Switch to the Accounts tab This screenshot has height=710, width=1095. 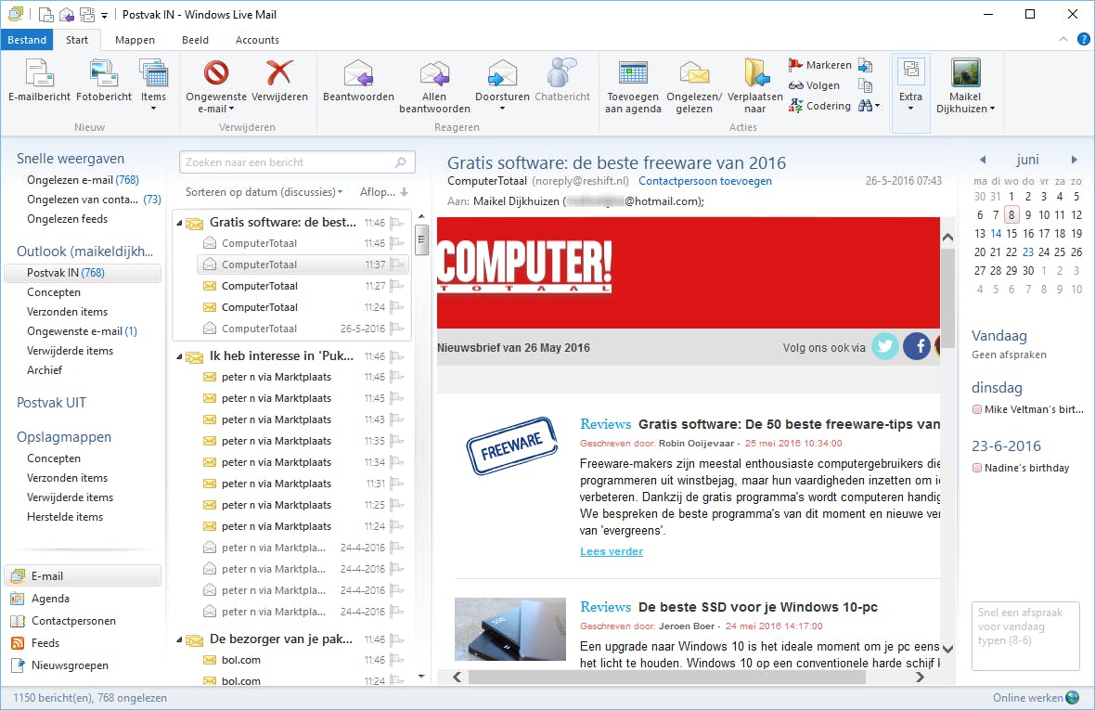pyautogui.click(x=257, y=40)
